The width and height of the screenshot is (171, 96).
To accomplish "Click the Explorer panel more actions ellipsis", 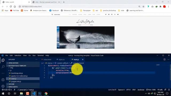I will tap(36, 59).
